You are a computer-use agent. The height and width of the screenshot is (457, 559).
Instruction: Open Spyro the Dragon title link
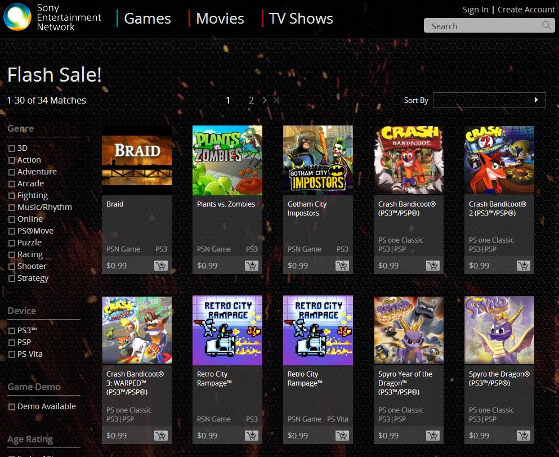coord(499,379)
